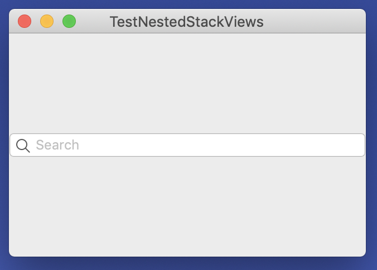
Task: Click the green full-screen zoom button
Action: [69, 21]
